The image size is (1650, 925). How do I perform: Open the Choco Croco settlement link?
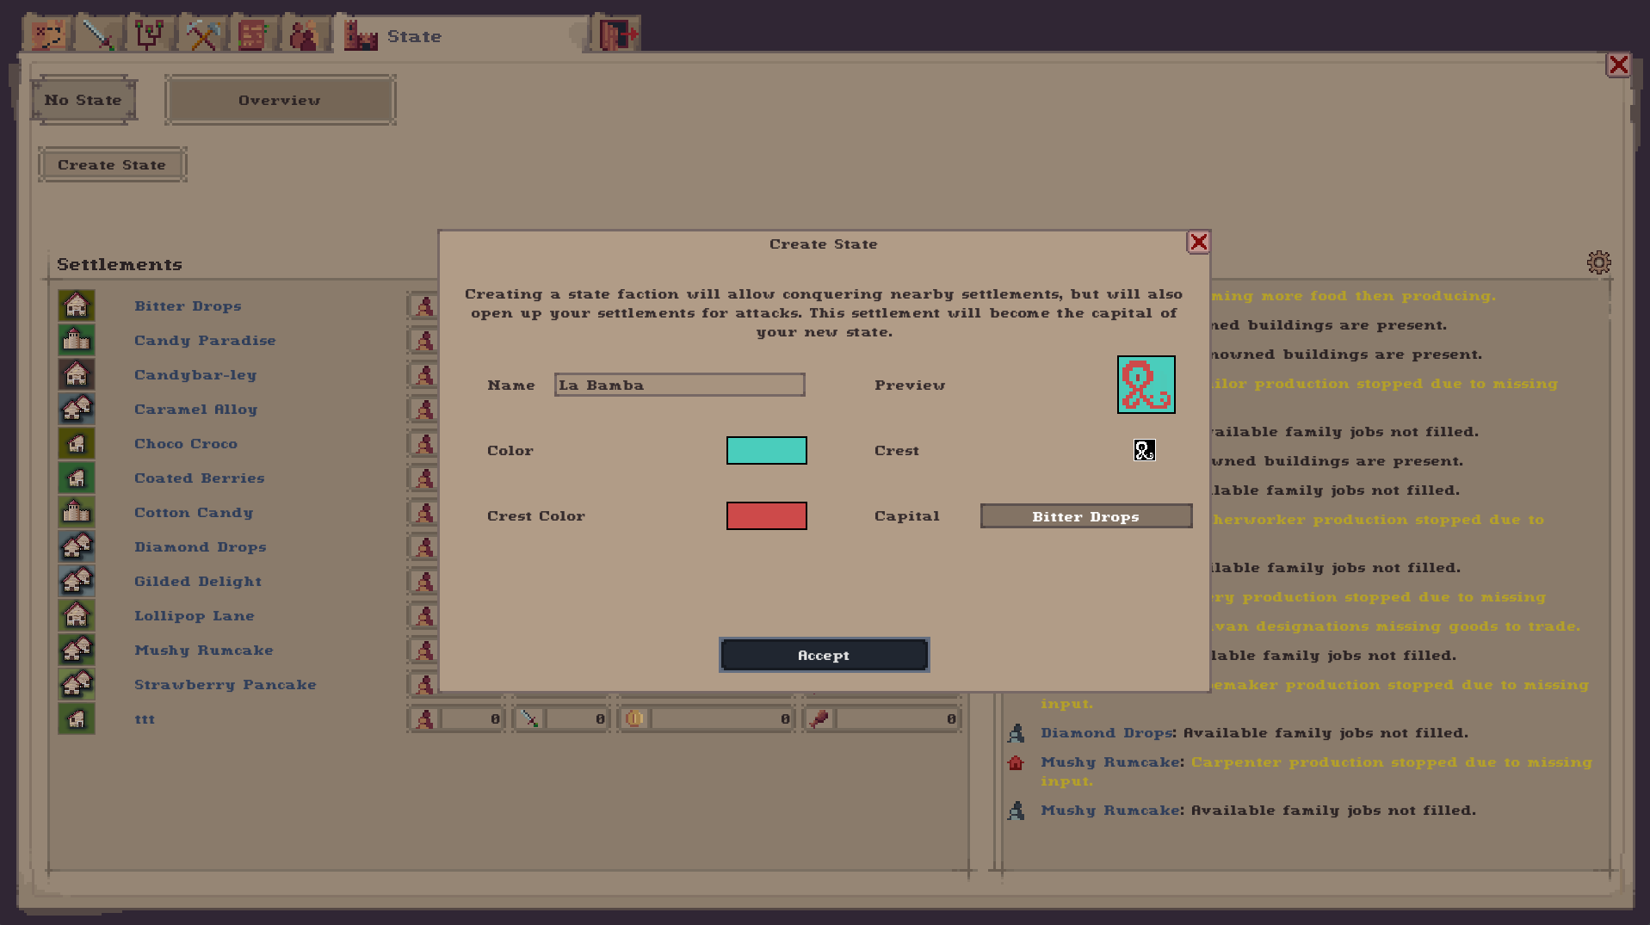pyautogui.click(x=186, y=444)
